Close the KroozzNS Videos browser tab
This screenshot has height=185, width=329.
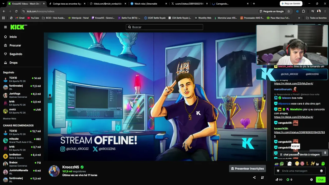[x=44, y=4]
